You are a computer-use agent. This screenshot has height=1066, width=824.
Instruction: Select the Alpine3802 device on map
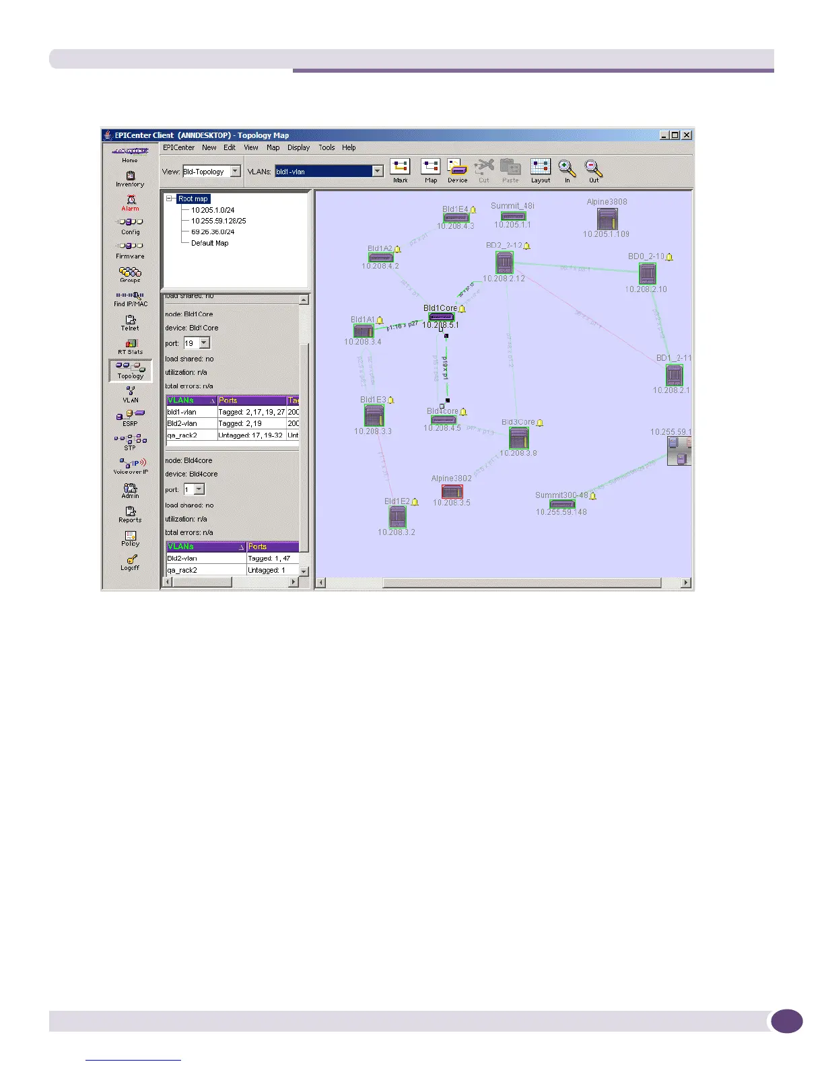pos(452,492)
